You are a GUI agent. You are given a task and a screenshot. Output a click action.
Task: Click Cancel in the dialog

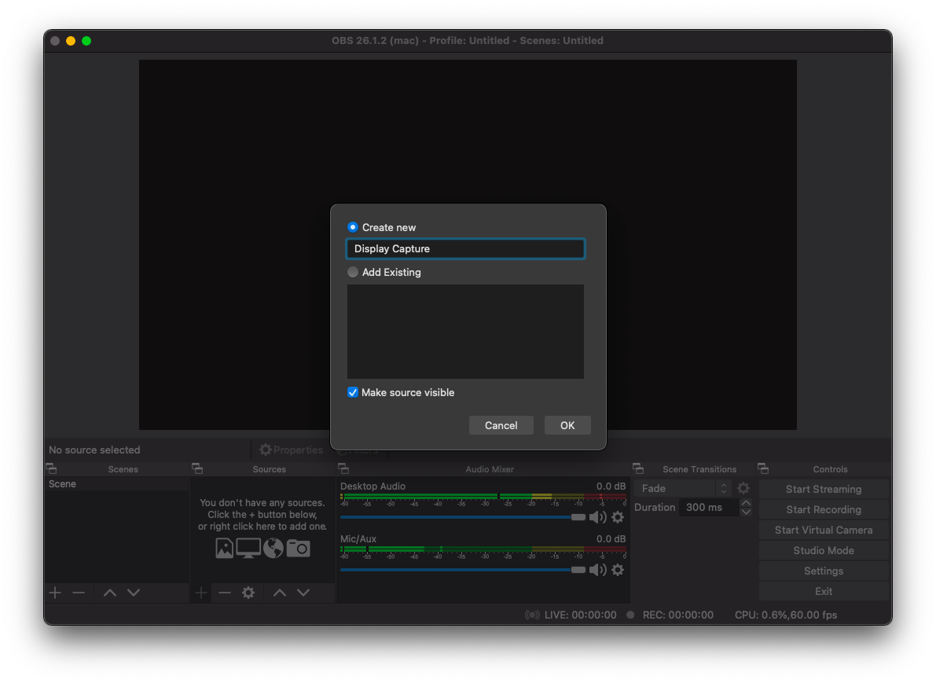click(x=501, y=425)
